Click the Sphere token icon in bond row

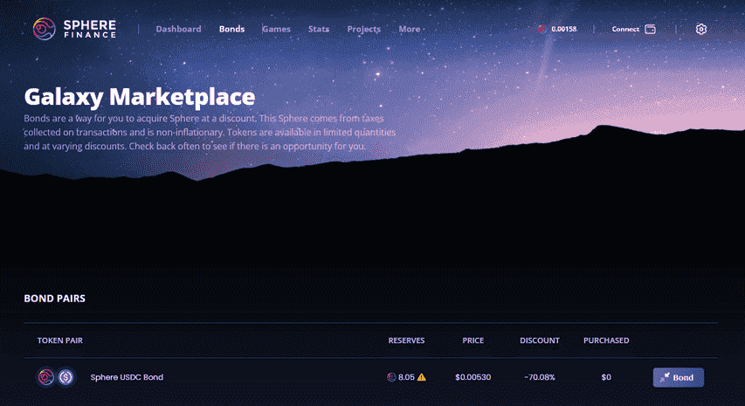46,377
